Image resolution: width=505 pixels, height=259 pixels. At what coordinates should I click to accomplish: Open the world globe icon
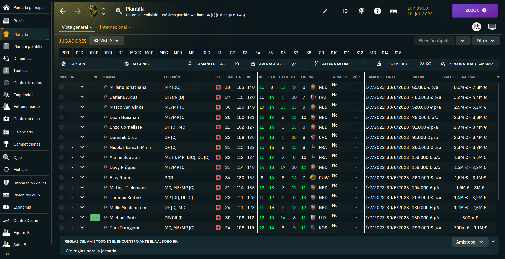[362, 11]
